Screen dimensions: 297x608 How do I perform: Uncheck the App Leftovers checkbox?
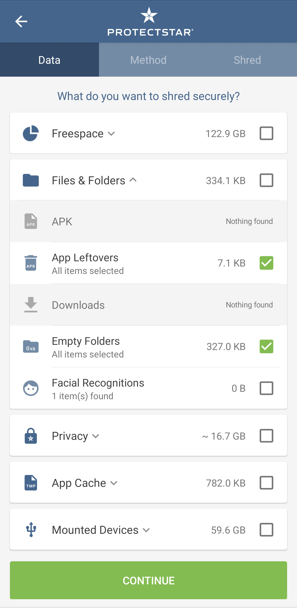click(x=266, y=263)
